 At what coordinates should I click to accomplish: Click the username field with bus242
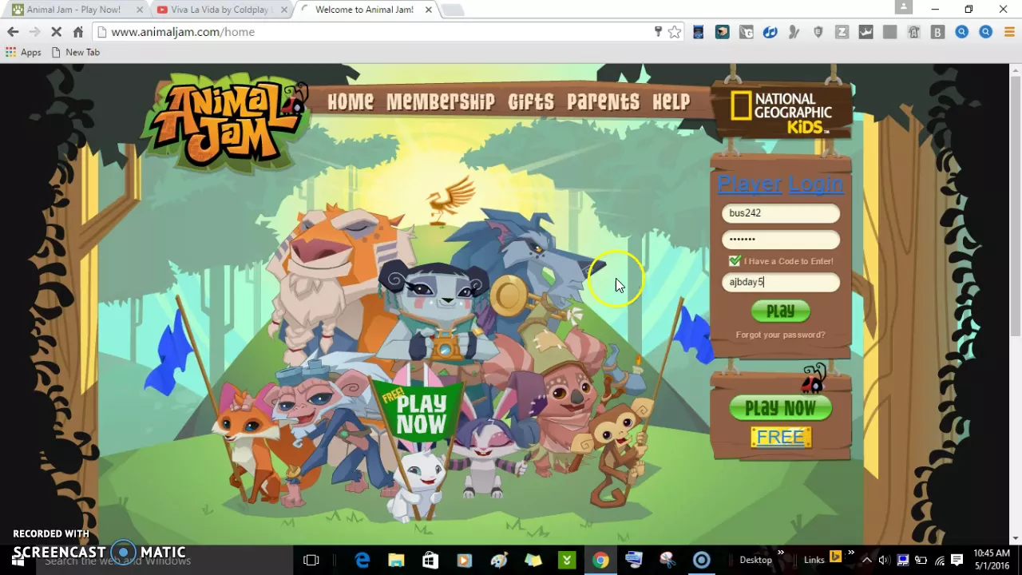click(x=781, y=213)
